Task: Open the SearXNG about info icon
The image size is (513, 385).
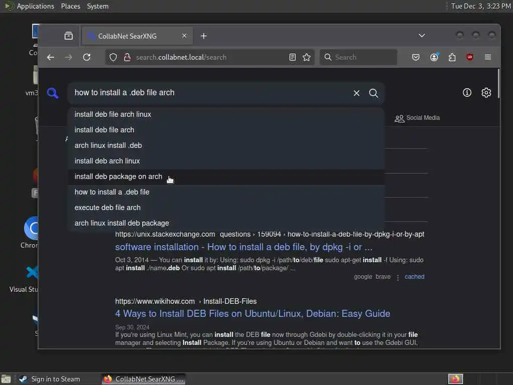Action: coord(467,93)
